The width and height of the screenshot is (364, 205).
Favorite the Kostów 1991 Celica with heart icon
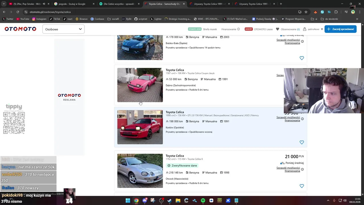(302, 142)
